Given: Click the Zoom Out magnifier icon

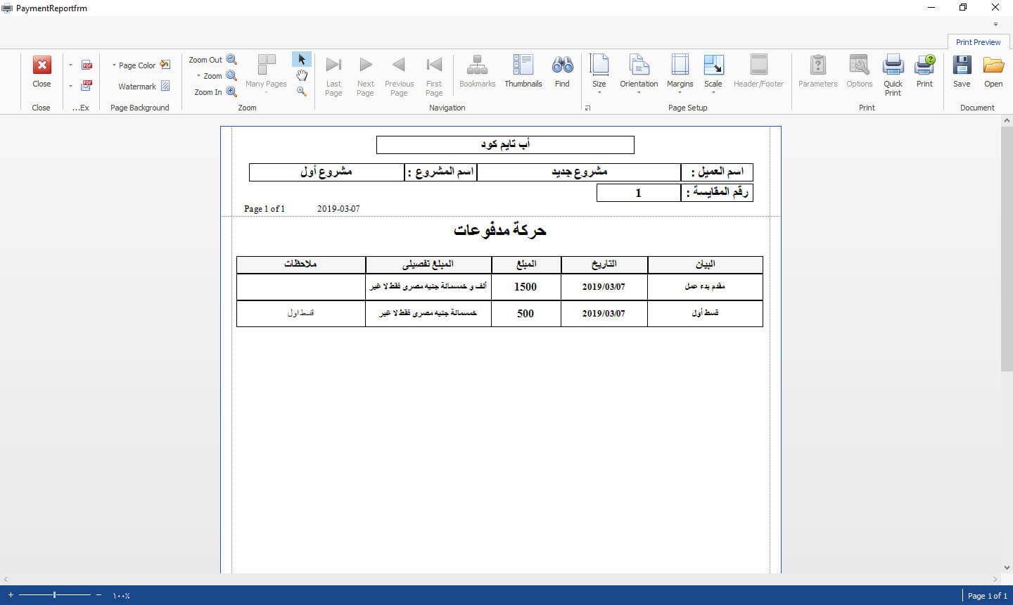Looking at the screenshot, I should pyautogui.click(x=231, y=60).
